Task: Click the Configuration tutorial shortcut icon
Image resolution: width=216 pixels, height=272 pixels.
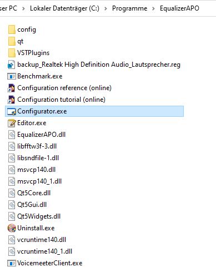Action: tap(11, 100)
